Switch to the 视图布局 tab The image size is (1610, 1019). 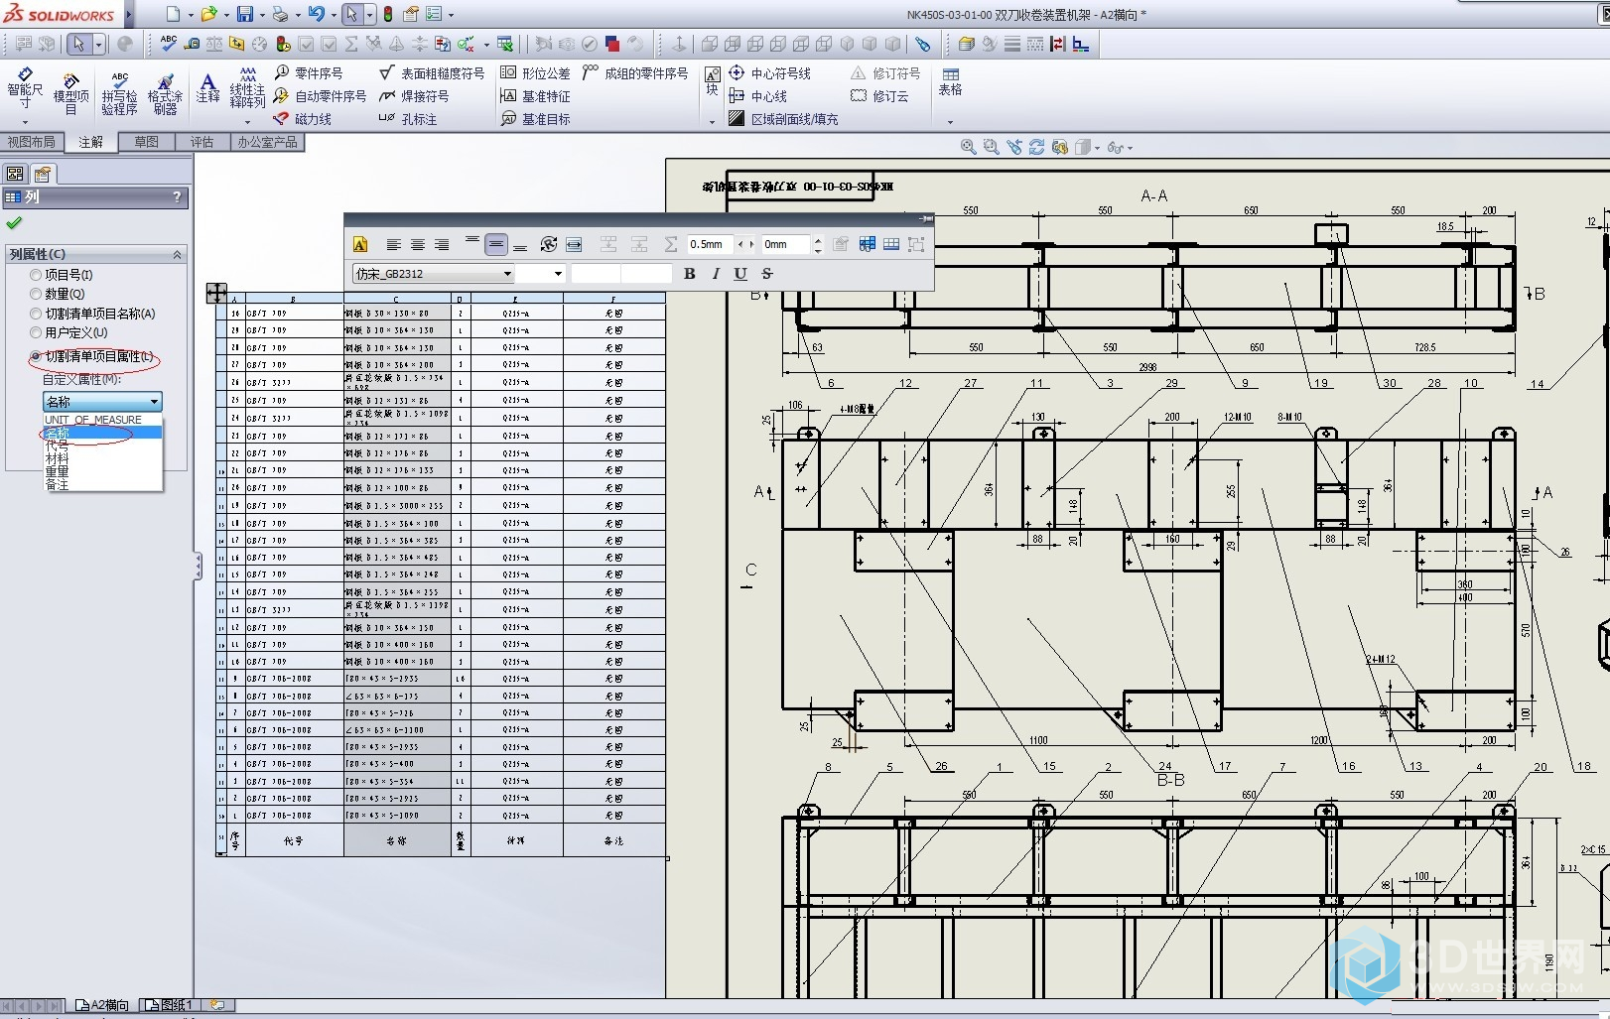[32, 142]
